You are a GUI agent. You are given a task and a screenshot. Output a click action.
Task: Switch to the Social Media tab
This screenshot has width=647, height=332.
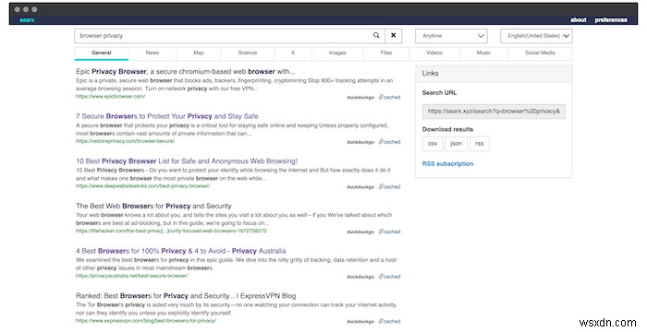[540, 53]
